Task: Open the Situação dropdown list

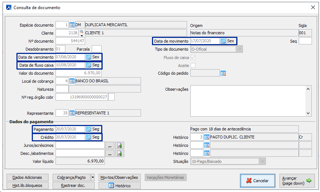Action: (x=262, y=161)
